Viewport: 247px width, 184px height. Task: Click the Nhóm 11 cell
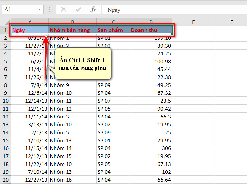coord(73,101)
